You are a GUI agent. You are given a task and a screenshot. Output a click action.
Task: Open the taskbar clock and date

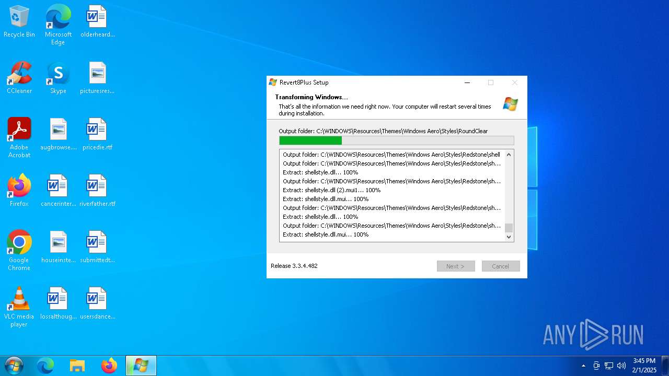point(644,366)
